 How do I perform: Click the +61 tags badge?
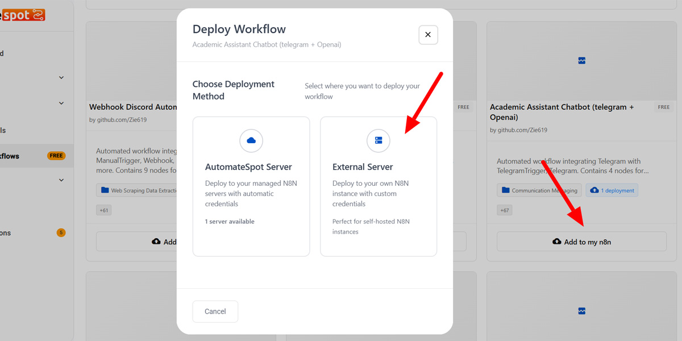tap(104, 210)
